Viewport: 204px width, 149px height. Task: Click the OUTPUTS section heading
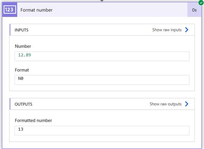(23, 104)
